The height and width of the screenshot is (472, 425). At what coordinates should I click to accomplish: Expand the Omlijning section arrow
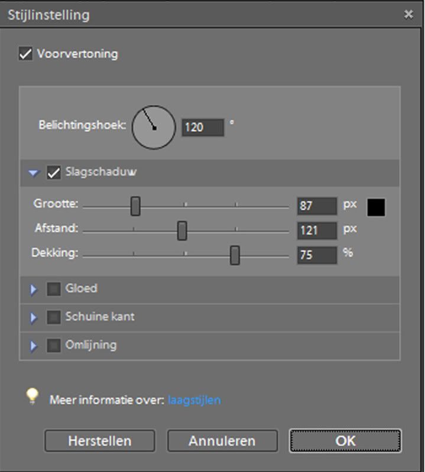click(34, 346)
